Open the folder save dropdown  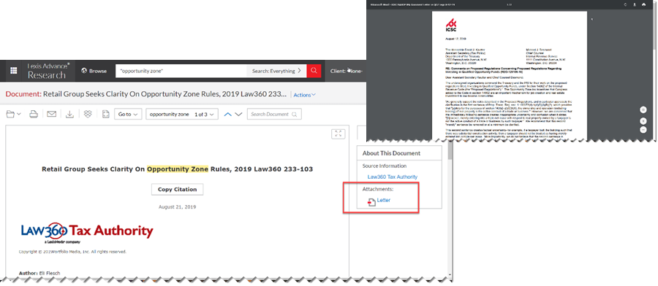click(14, 114)
